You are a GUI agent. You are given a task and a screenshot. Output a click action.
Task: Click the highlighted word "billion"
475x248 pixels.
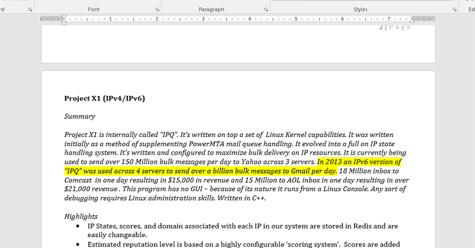click(222, 171)
